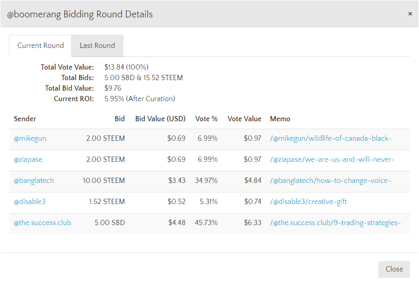Open the @mikegun sender profile link
The width and height of the screenshot is (419, 281).
tap(30, 139)
